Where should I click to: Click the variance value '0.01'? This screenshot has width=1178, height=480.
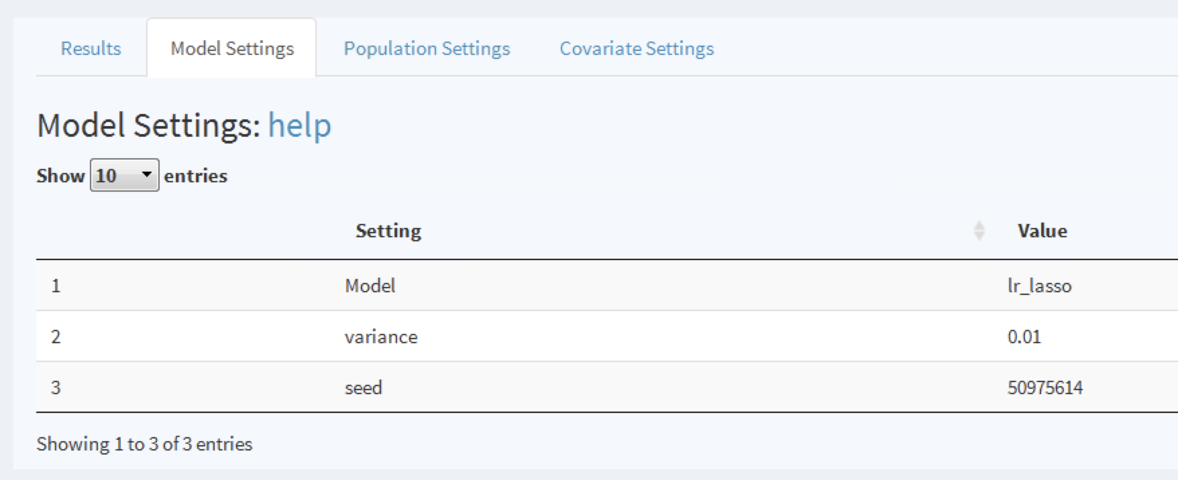(x=1024, y=337)
